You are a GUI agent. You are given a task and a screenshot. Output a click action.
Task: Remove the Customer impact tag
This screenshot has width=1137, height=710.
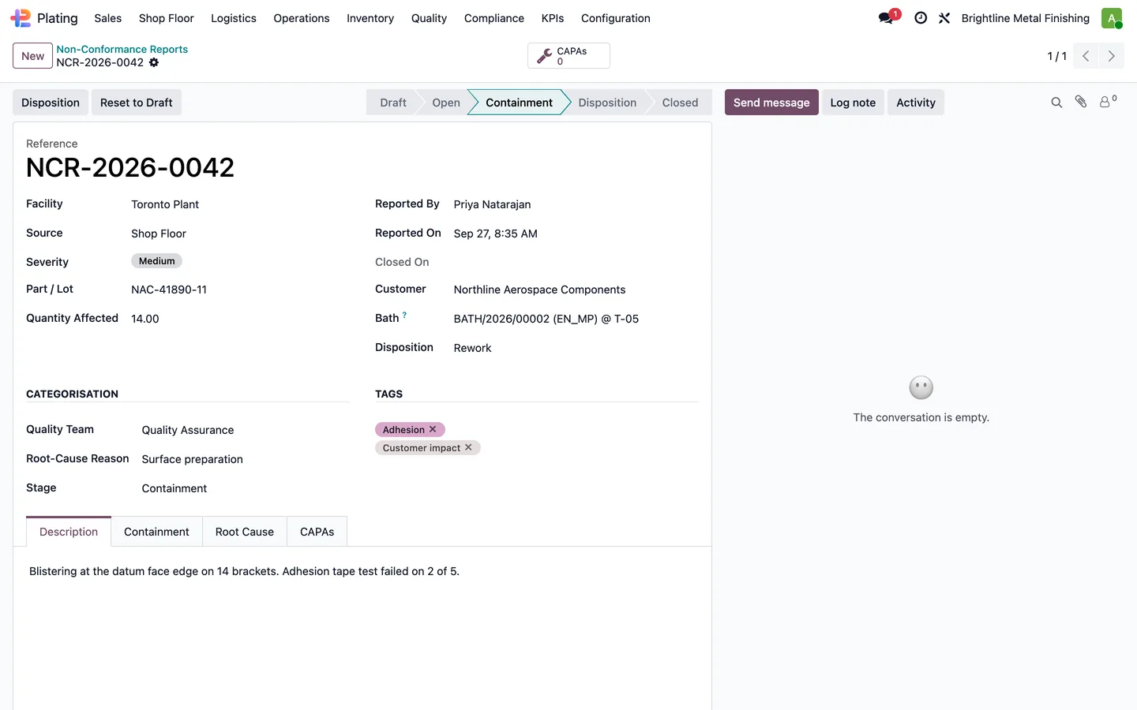468,447
